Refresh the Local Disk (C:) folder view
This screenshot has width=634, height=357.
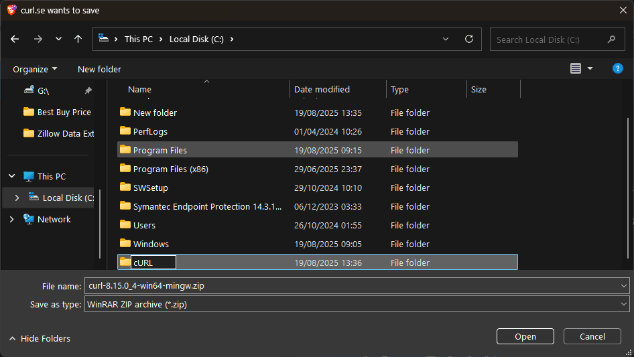click(x=468, y=40)
